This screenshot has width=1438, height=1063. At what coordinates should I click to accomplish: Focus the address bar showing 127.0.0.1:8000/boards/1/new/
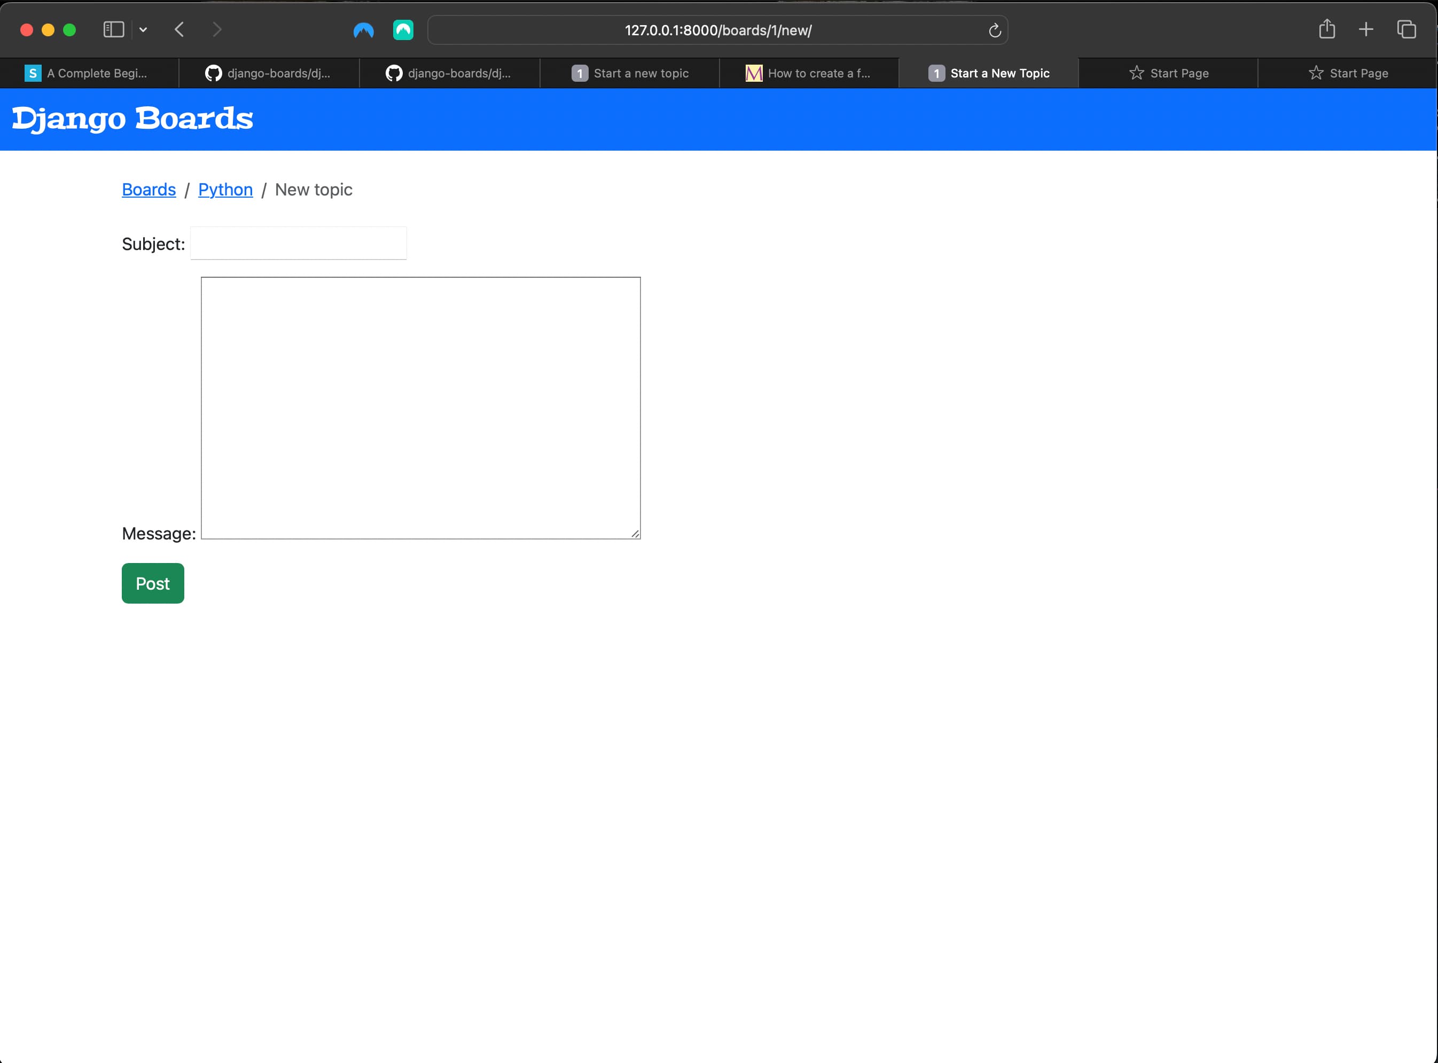(x=717, y=30)
